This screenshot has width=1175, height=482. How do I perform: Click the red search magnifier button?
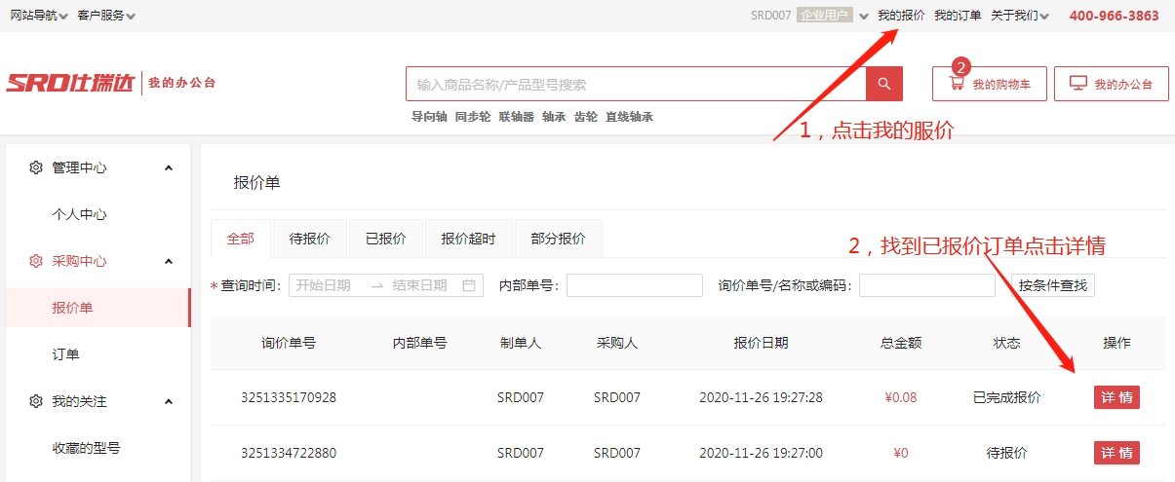(883, 84)
